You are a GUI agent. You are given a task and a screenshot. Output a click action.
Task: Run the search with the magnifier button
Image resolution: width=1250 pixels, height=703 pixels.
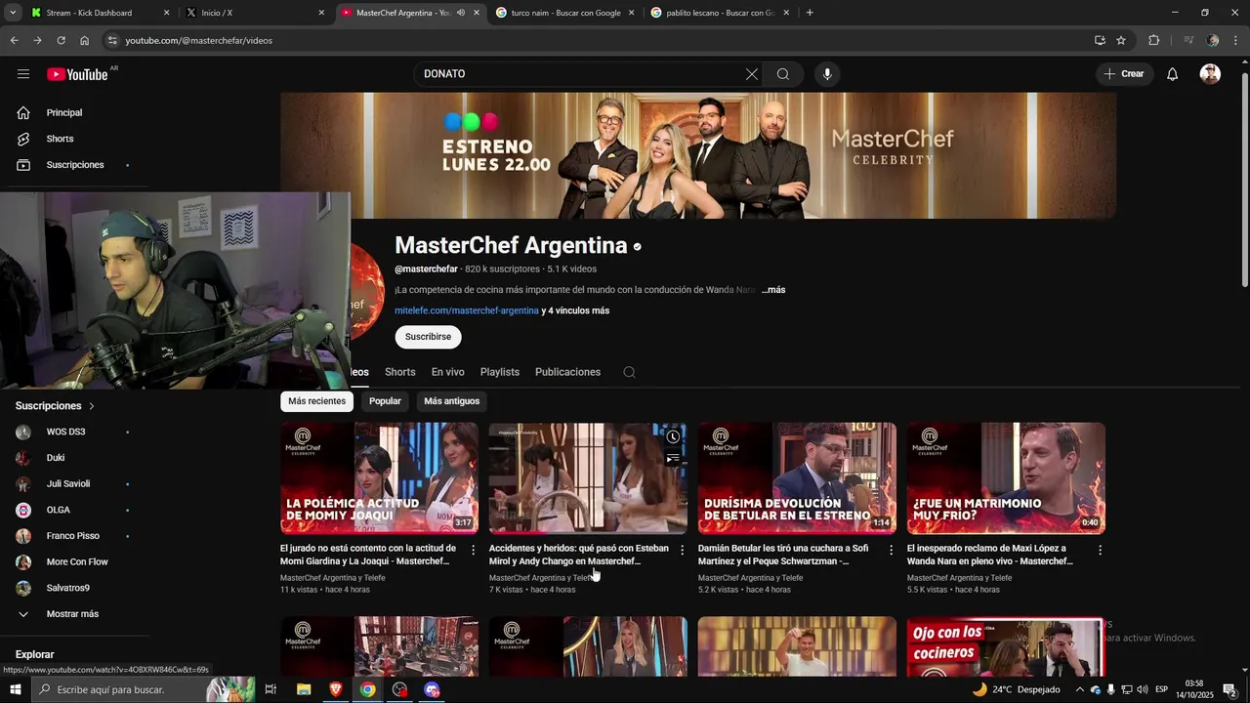[783, 74]
